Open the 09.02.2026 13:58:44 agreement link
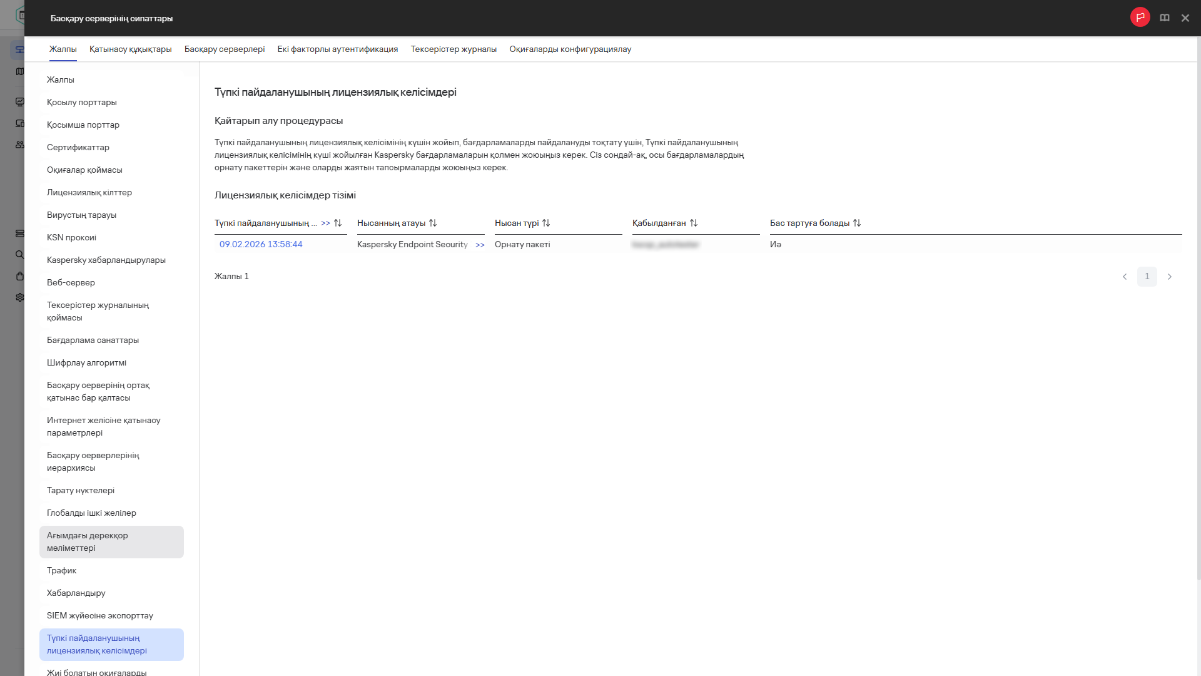 click(261, 245)
